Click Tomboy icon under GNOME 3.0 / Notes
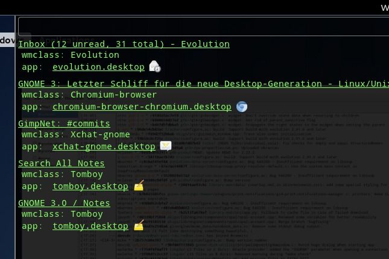This screenshot has width=389, height=259. click(x=139, y=226)
